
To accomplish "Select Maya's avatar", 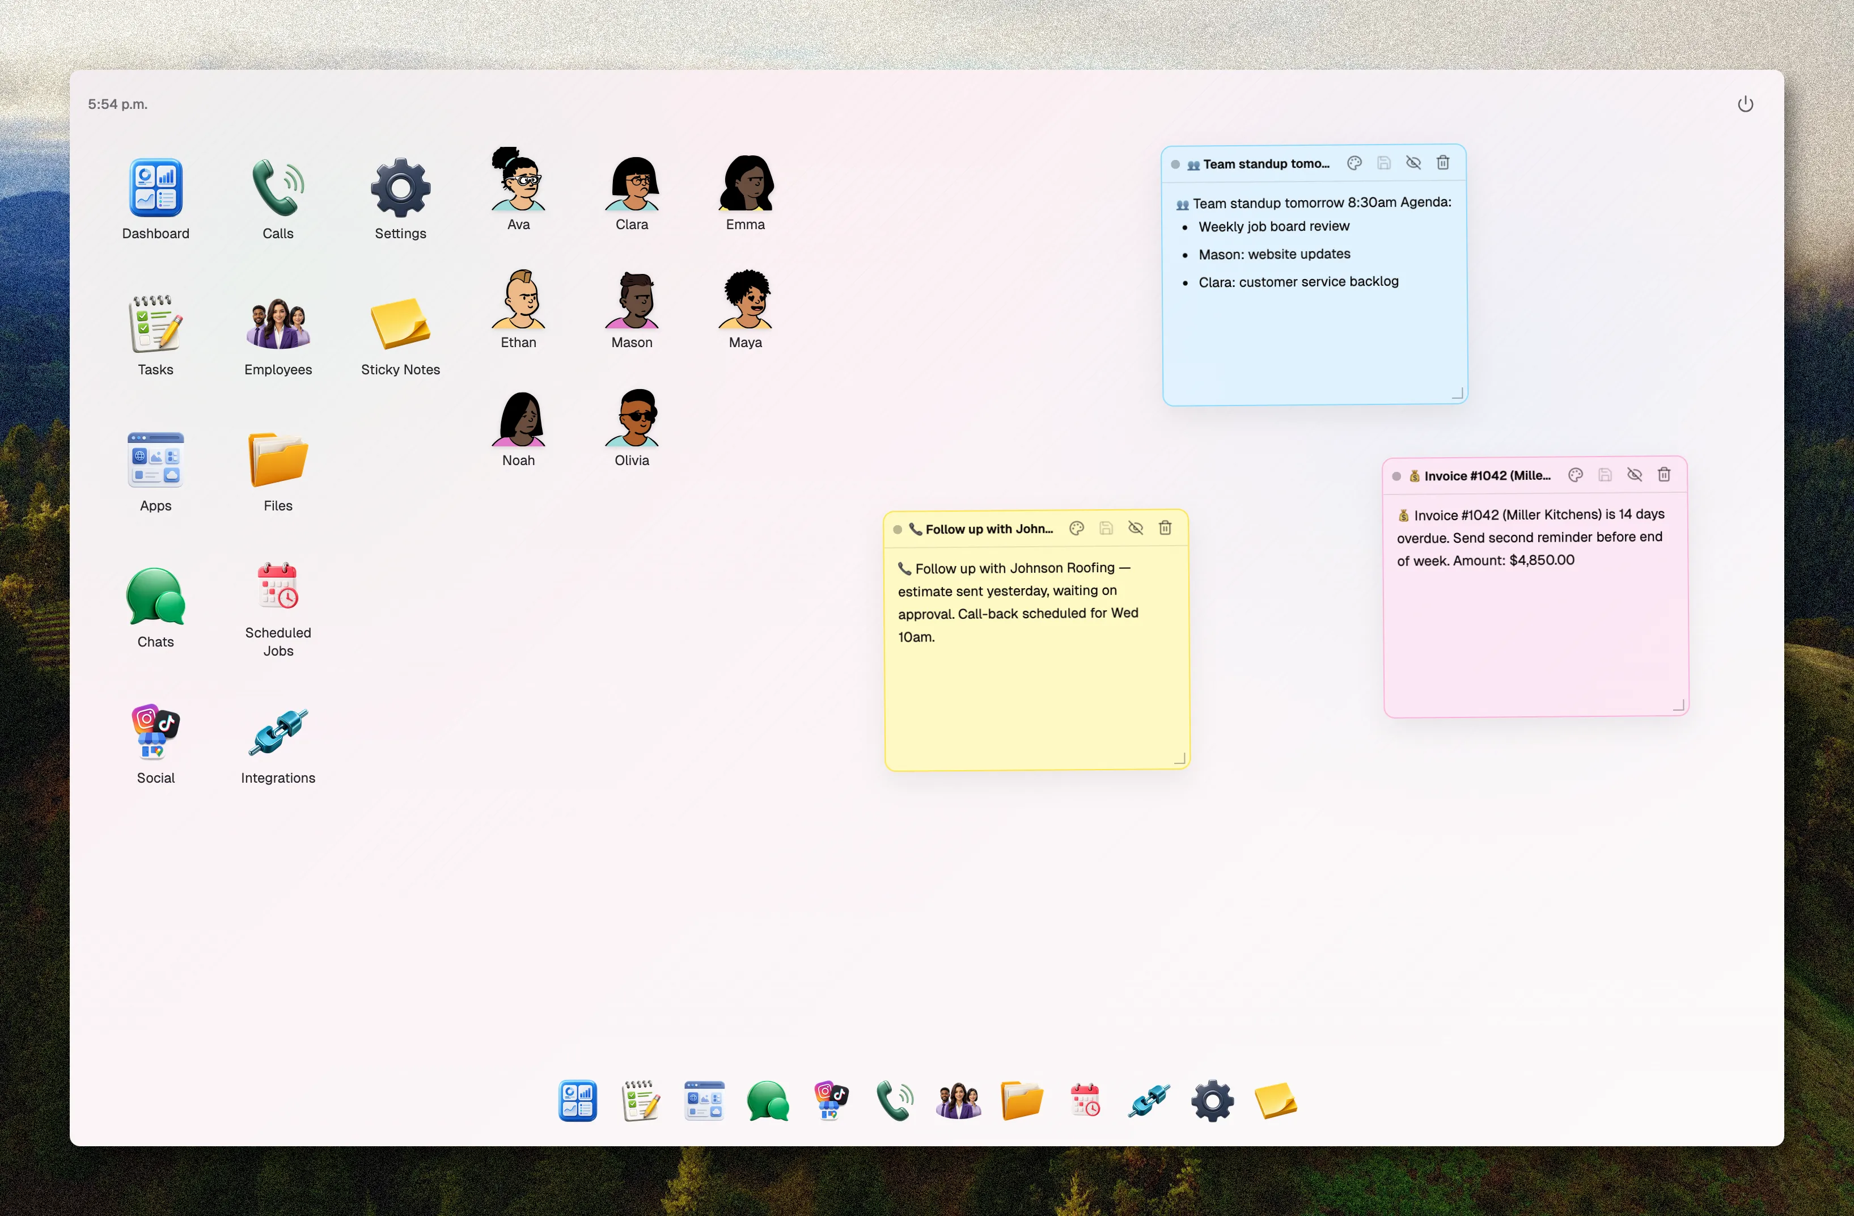I will [746, 299].
